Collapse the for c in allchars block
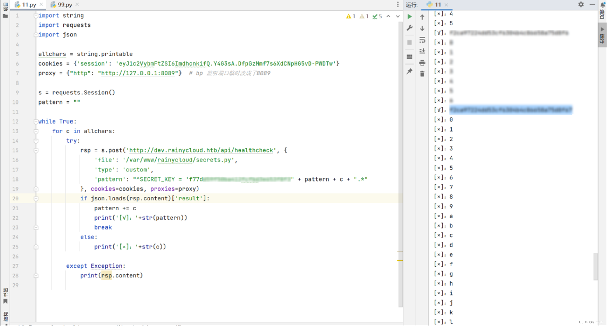This screenshot has height=326, width=607. pyautogui.click(x=36, y=131)
